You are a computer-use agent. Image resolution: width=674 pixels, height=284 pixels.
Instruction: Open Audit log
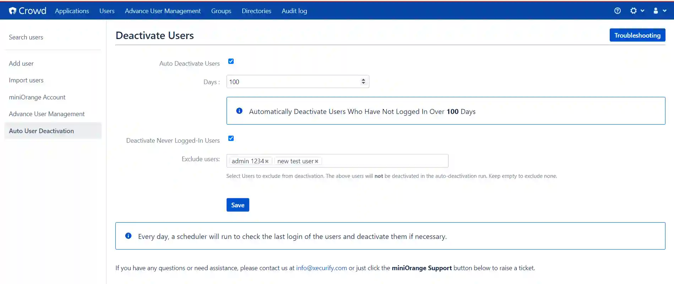294,11
